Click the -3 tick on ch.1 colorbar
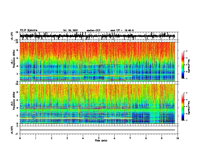The width and height of the screenshot is (200, 155). click(186, 51)
